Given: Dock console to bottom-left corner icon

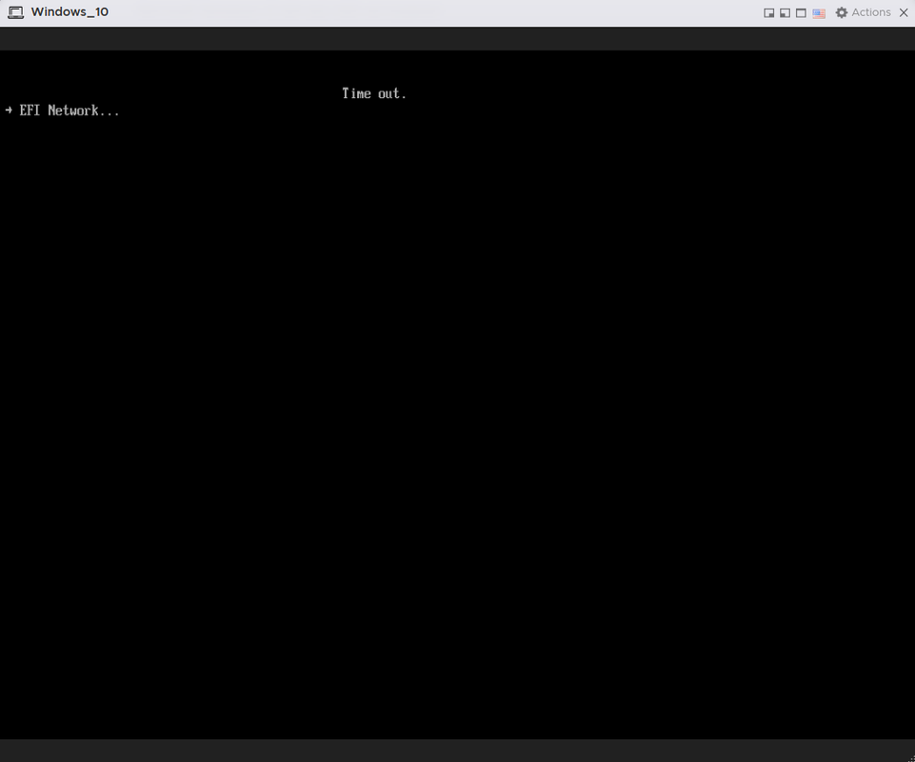Looking at the screenshot, I should point(785,12).
